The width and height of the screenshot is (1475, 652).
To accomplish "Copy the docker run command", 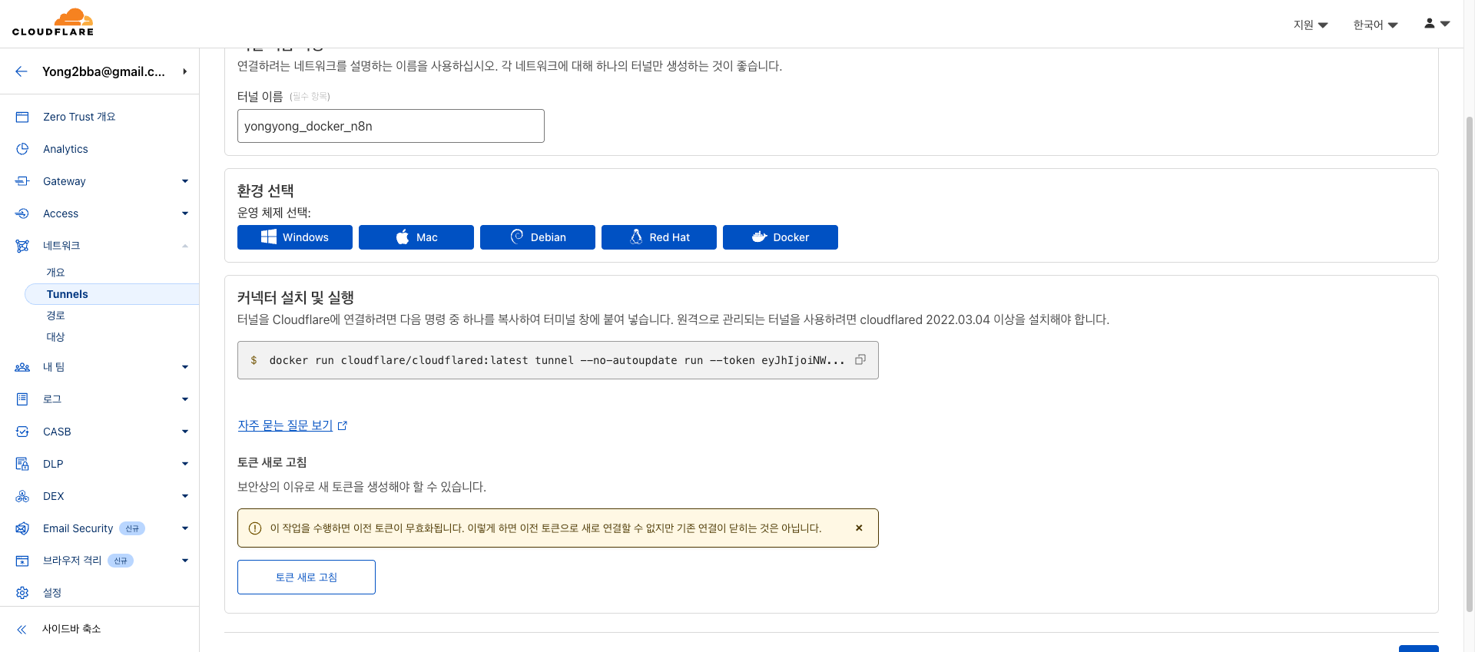I will [860, 359].
